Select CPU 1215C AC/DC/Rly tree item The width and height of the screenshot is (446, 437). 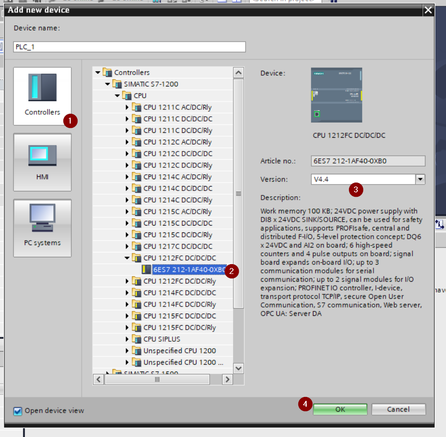[178, 211]
